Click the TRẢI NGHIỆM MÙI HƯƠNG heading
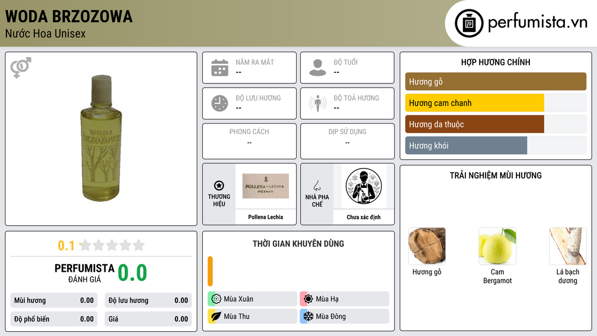597x336 pixels. (496, 175)
